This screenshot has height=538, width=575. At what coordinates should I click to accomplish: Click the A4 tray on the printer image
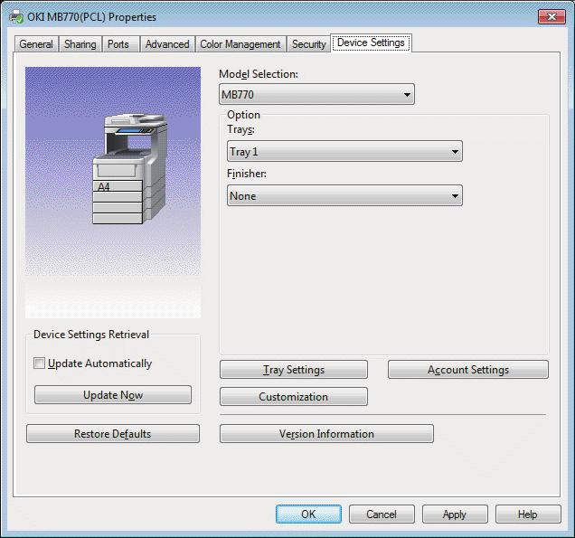(118, 186)
